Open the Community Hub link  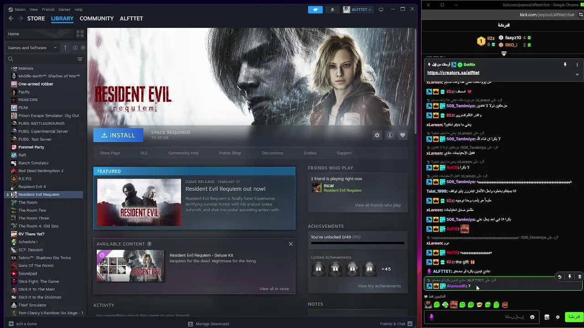183,153
